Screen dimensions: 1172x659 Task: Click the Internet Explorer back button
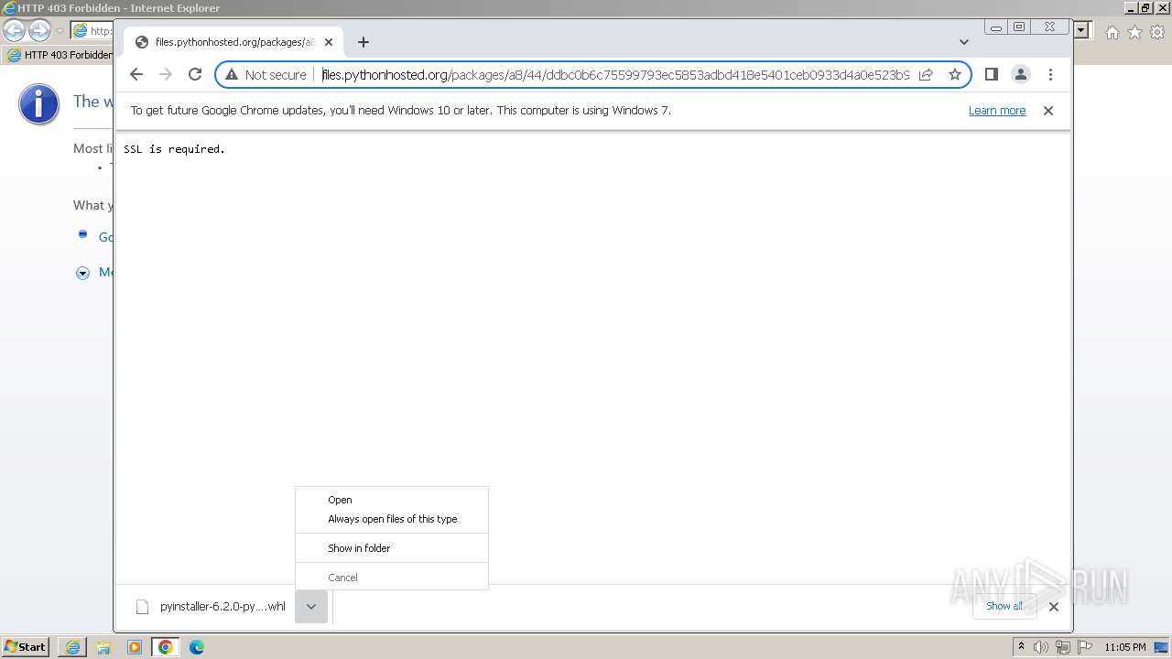click(x=15, y=31)
